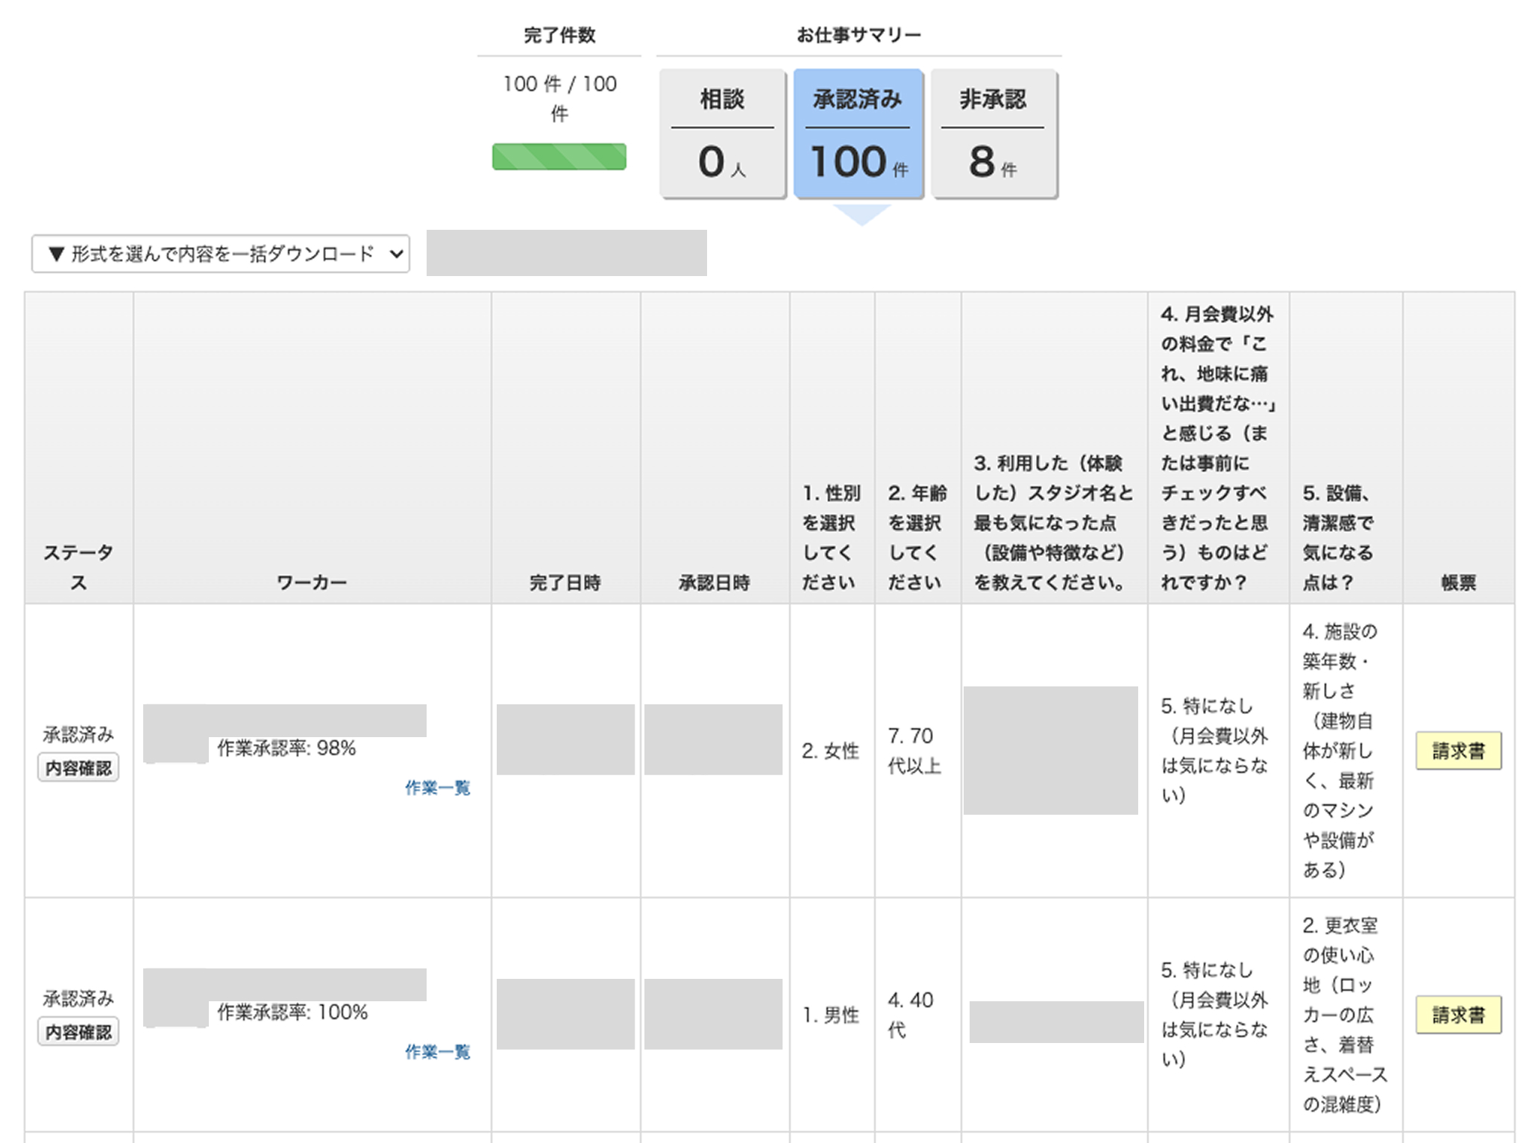This screenshot has width=1532, height=1143.
Task: Click the gray box beside download dropdown
Action: [x=566, y=253]
